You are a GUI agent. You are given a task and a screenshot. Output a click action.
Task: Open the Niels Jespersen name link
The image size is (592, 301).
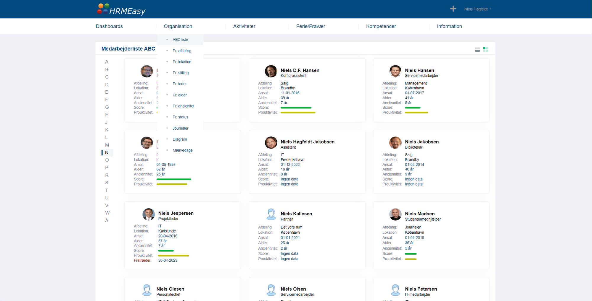[x=176, y=213]
